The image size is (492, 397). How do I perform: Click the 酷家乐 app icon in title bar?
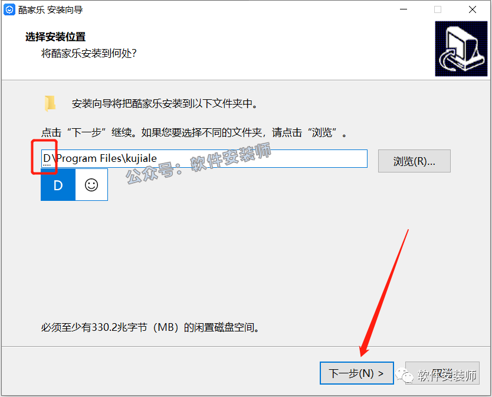(9, 9)
